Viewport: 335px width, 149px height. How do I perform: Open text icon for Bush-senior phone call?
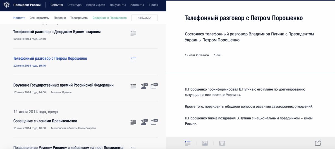pyautogui.click(x=133, y=33)
